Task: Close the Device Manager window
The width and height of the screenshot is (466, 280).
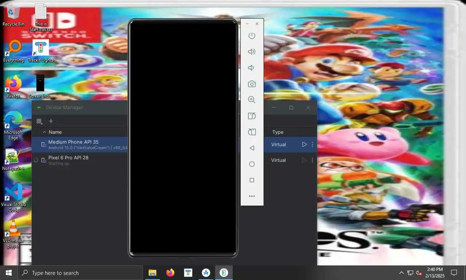Action: pos(308,108)
